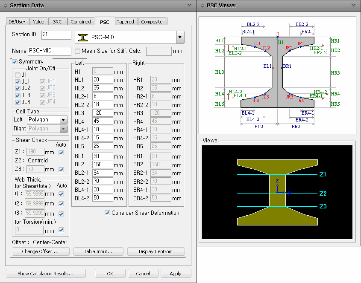Click the Apply button
Image resolution: width=361 pixels, height=283 pixels.
[x=176, y=274]
